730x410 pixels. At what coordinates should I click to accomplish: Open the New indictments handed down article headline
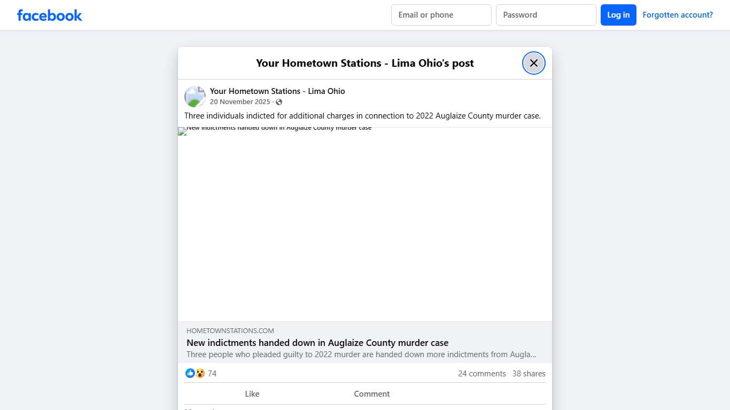[317, 343]
